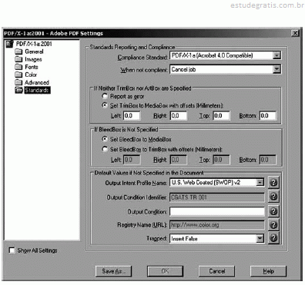Viewport: 305px width, 285px height.
Task: Click help icon beside the Output Condition field
Action: pos(273,211)
